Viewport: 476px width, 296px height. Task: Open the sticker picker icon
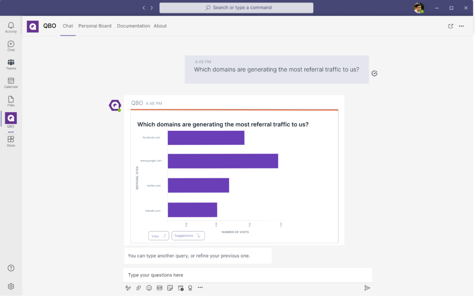170,288
